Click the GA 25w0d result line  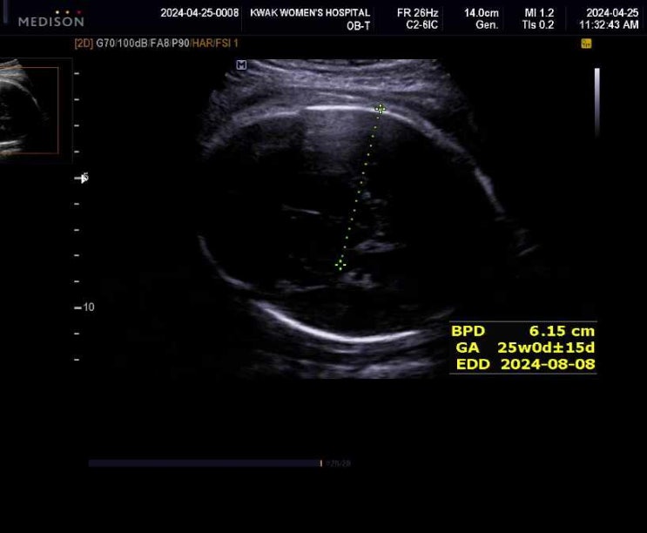(x=522, y=347)
